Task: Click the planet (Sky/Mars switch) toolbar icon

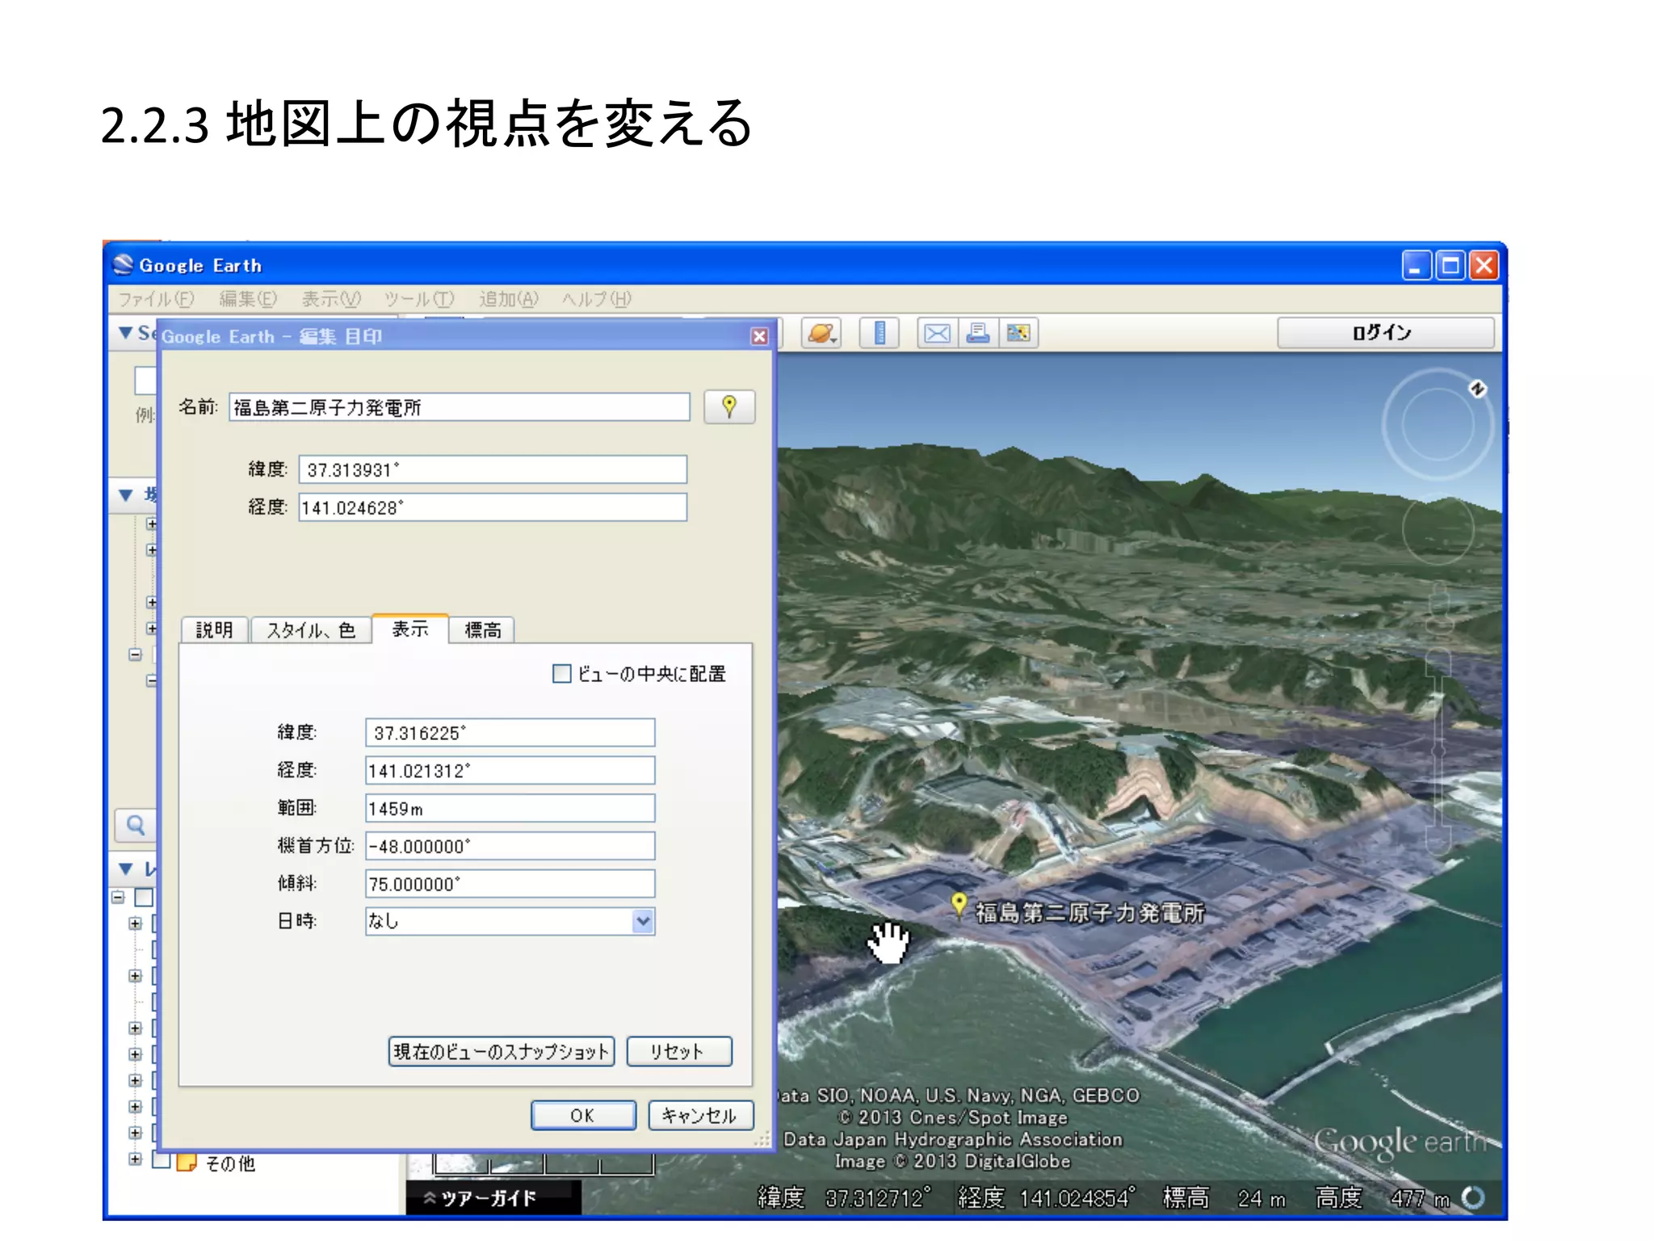Action: [x=821, y=333]
